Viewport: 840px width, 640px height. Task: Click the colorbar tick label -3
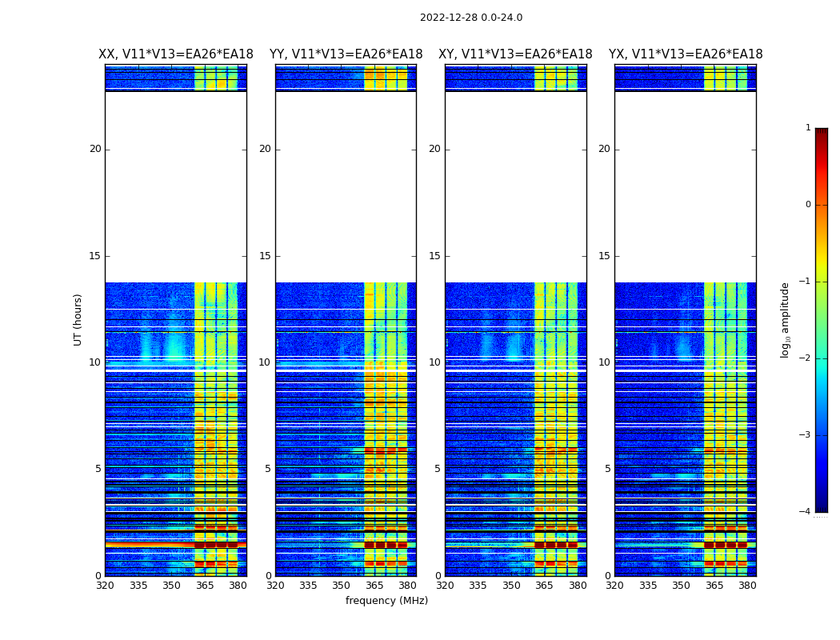[x=807, y=435]
